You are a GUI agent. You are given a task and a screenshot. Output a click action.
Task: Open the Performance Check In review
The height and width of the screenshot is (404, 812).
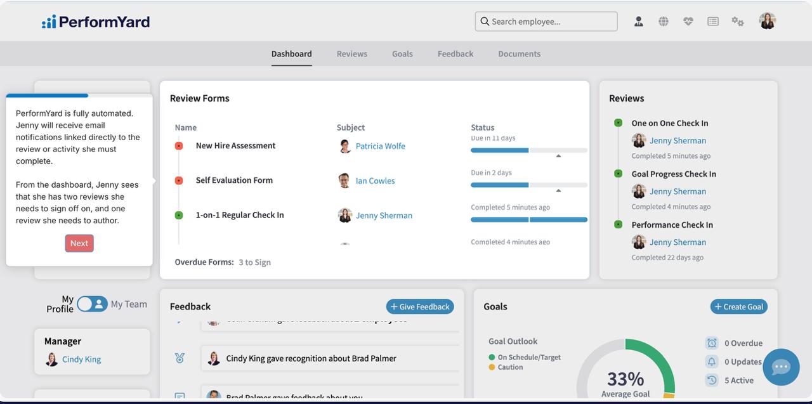[x=672, y=225]
